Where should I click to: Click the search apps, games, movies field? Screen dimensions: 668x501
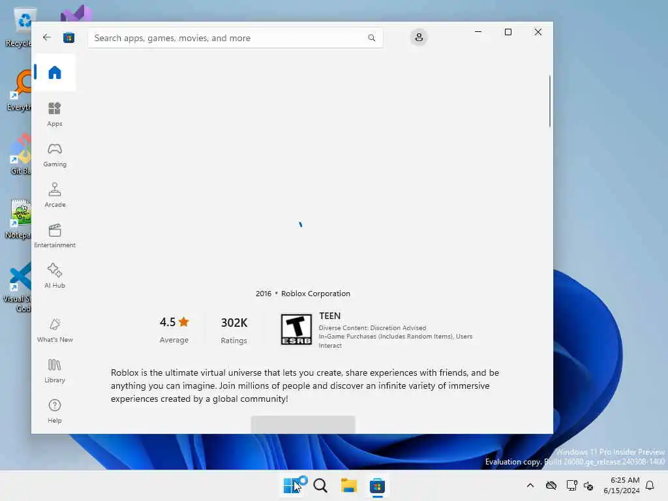tap(235, 38)
